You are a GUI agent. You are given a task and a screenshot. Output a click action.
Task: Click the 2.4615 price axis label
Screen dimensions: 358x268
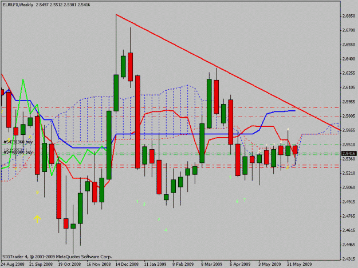[x=349, y=231]
